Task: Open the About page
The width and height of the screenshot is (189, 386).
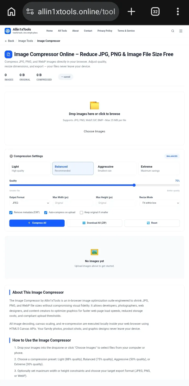Action: point(76,31)
